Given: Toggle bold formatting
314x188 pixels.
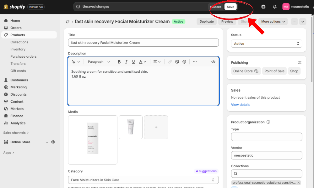Looking at the screenshot, I should [x=119, y=62].
